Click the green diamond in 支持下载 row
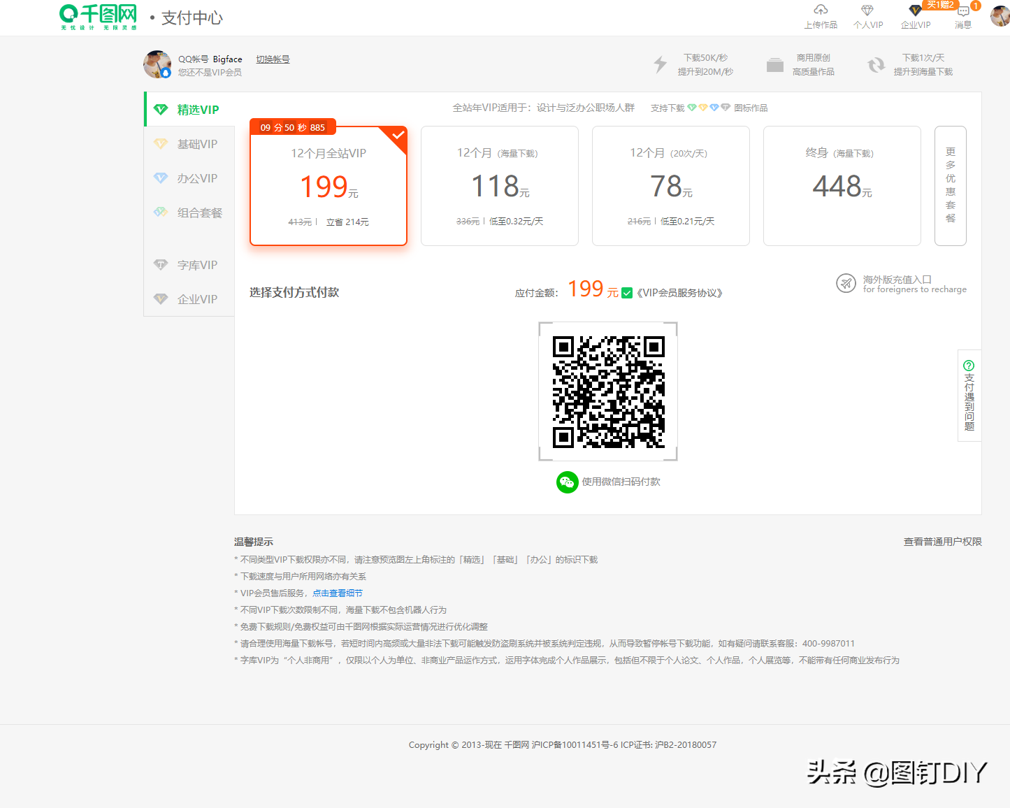Viewport: 1010px width, 808px height. coord(692,108)
